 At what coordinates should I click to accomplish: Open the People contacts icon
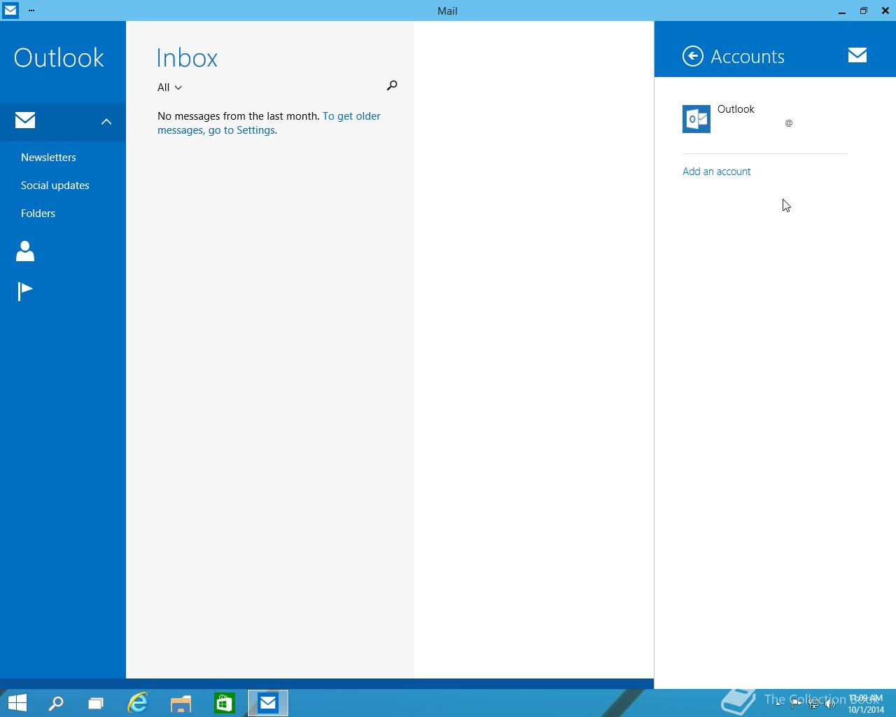[x=25, y=251]
